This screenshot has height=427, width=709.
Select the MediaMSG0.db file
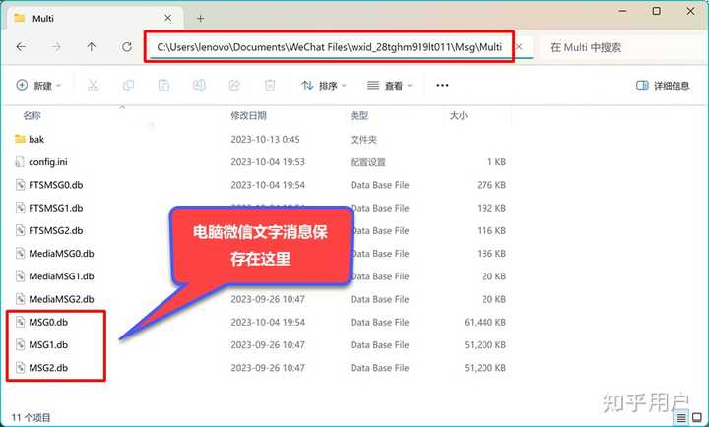tap(61, 254)
